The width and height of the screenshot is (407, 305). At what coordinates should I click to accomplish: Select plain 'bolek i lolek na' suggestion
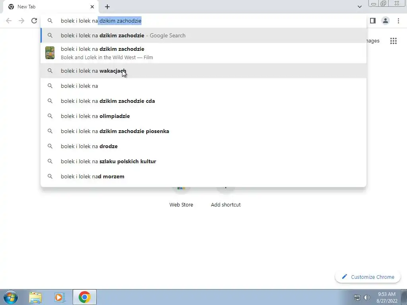[203, 86]
